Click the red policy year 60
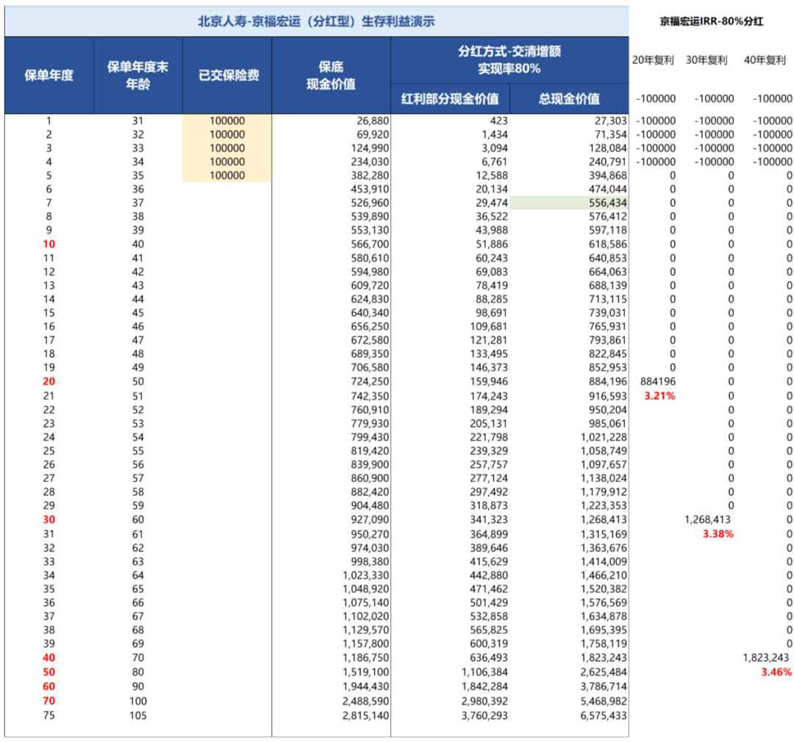The height and width of the screenshot is (742, 794). (x=49, y=687)
